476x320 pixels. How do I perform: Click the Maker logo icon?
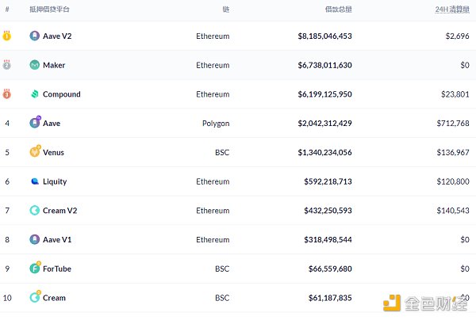(x=34, y=65)
